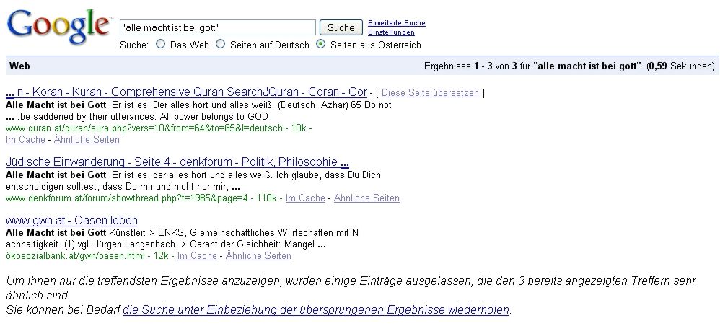Click the Web tab header label
The height and width of the screenshot is (326, 720).
pyautogui.click(x=19, y=66)
